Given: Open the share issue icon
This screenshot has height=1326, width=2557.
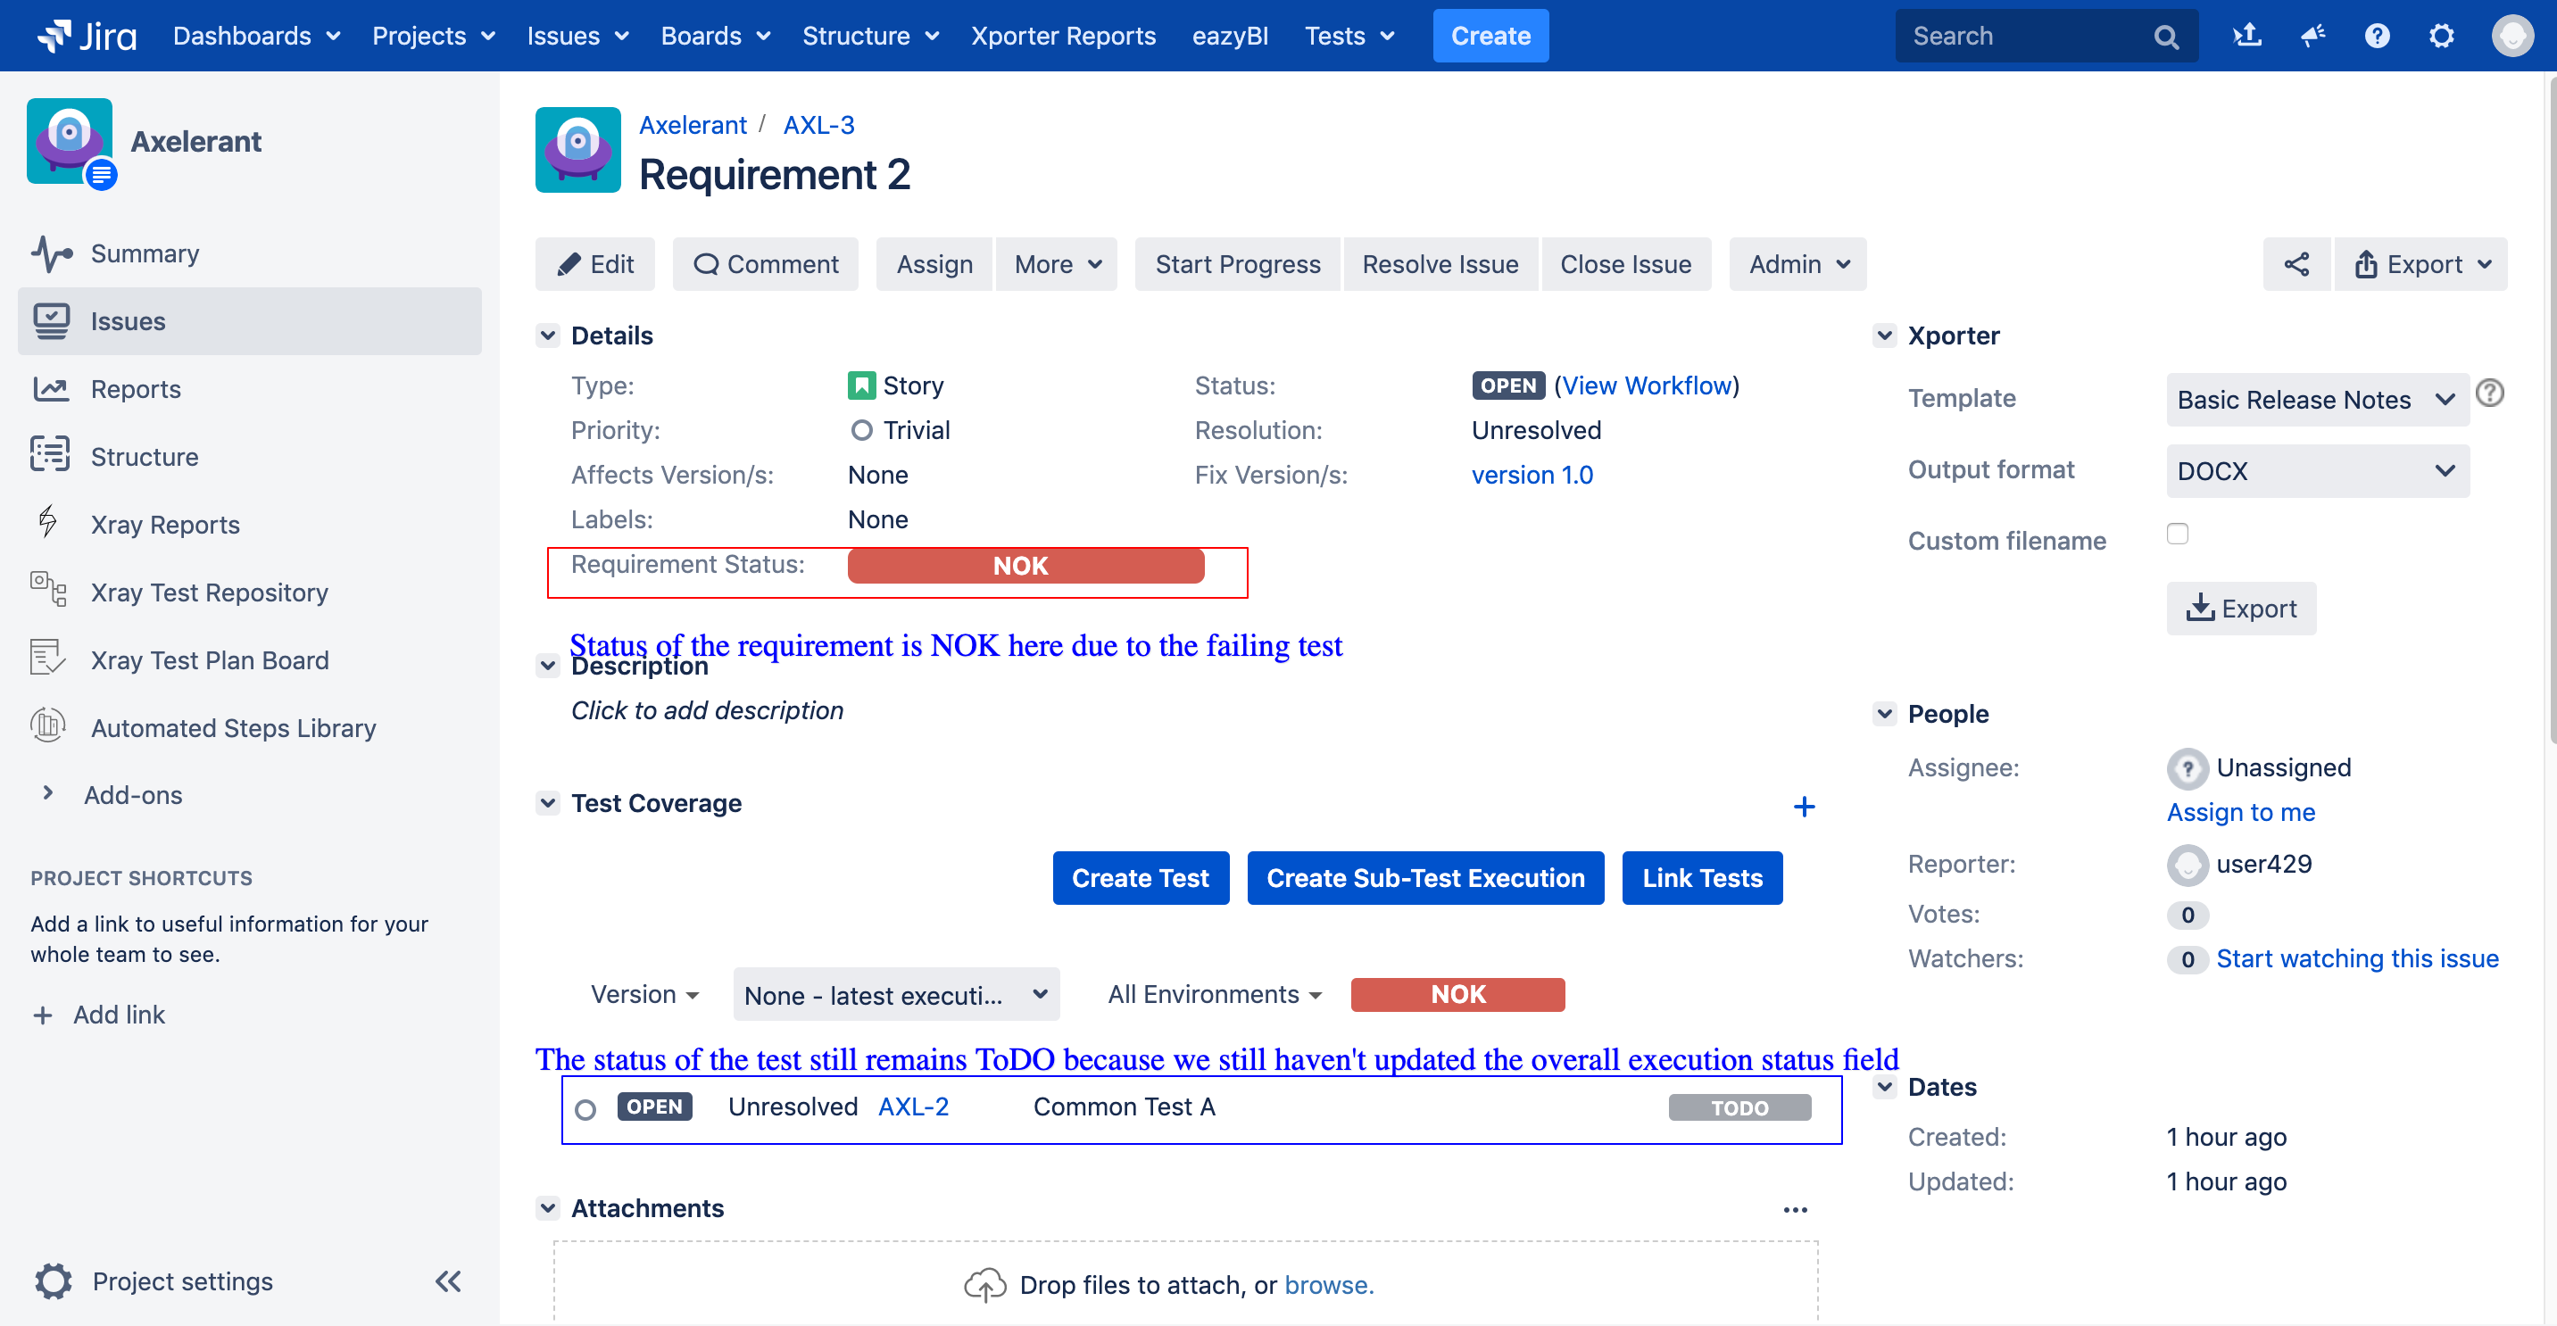Looking at the screenshot, I should [x=2297, y=264].
